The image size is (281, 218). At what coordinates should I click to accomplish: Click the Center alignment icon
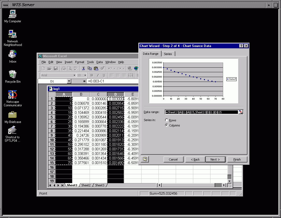pyautogui.click(x=118, y=75)
